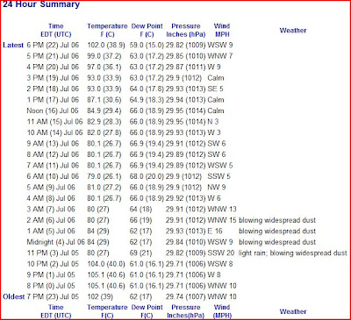Click wind value NW 9

[217, 188]
